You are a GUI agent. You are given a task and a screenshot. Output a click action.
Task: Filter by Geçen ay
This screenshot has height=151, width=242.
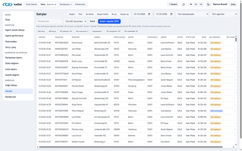[x=125, y=14]
